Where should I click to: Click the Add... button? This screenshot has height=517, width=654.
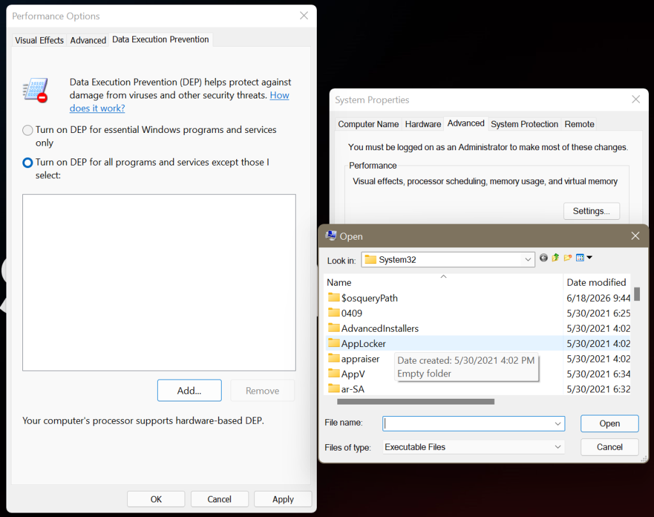pos(189,390)
